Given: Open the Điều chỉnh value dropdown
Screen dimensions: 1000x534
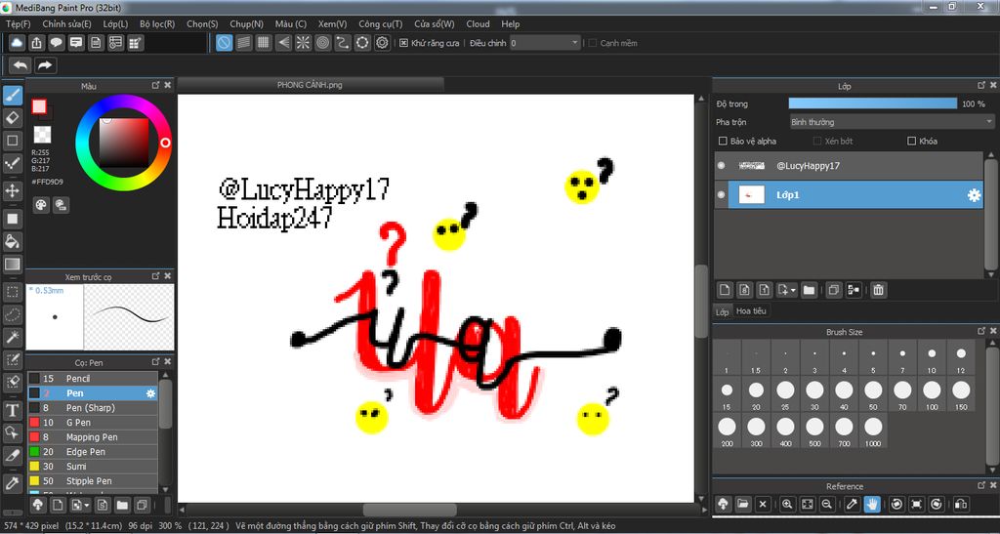Looking at the screenshot, I should (545, 43).
